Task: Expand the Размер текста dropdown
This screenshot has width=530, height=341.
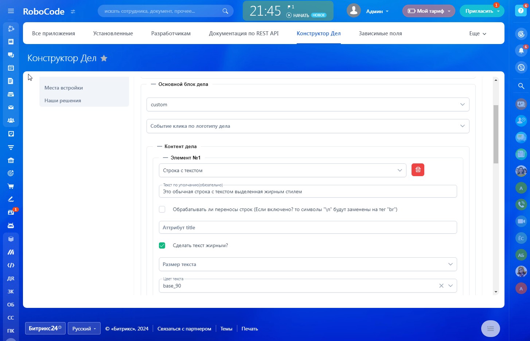Action: tap(308, 264)
